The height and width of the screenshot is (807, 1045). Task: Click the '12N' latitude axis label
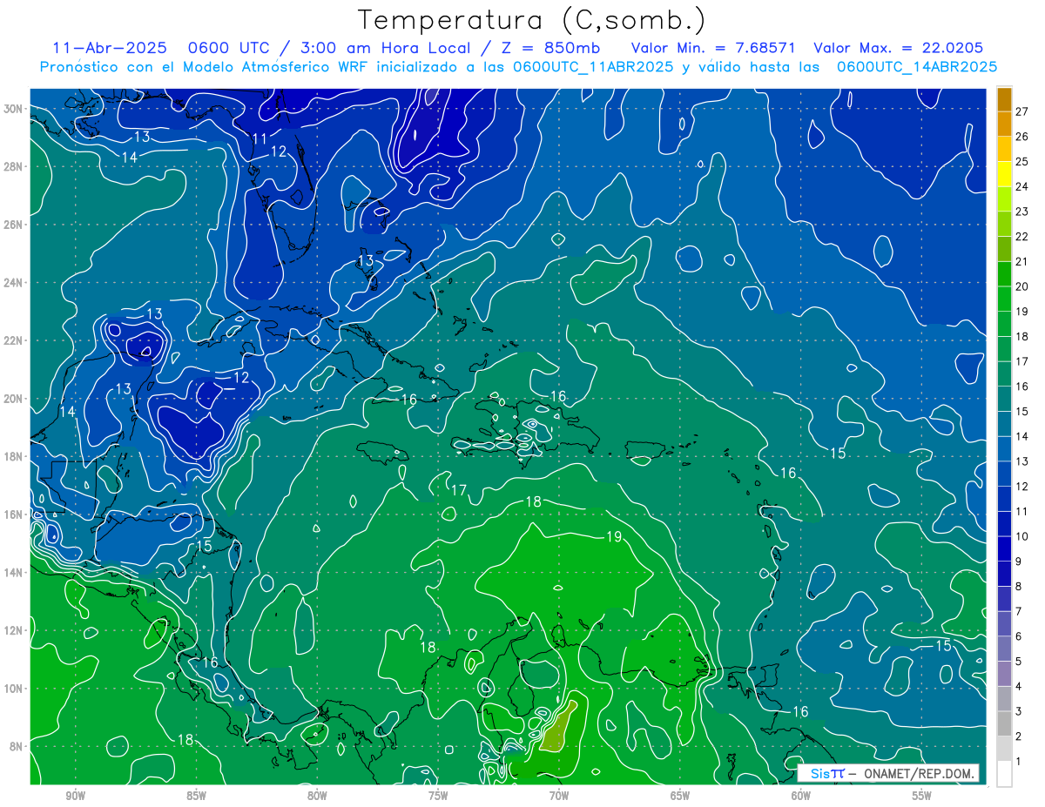pyautogui.click(x=15, y=630)
